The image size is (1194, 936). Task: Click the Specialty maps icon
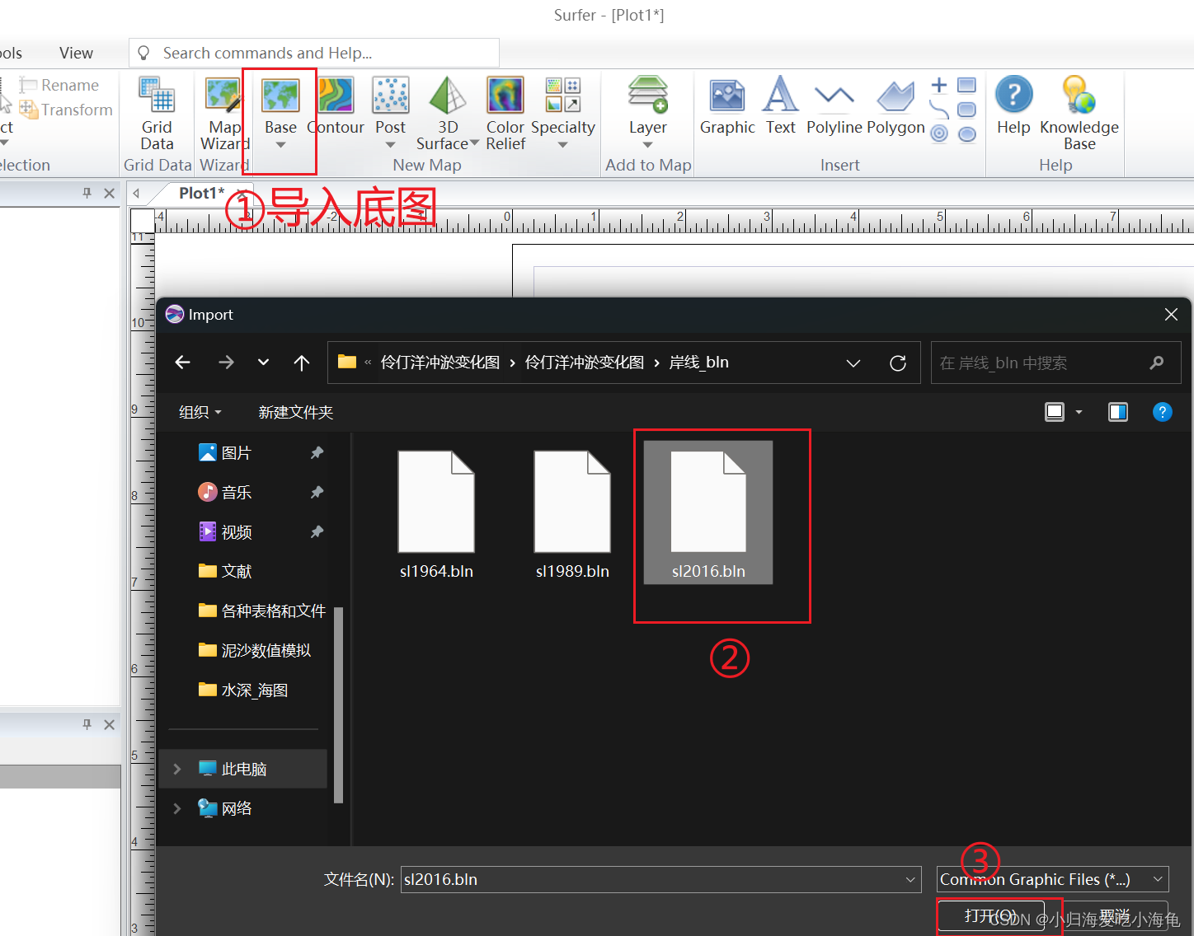(x=563, y=95)
